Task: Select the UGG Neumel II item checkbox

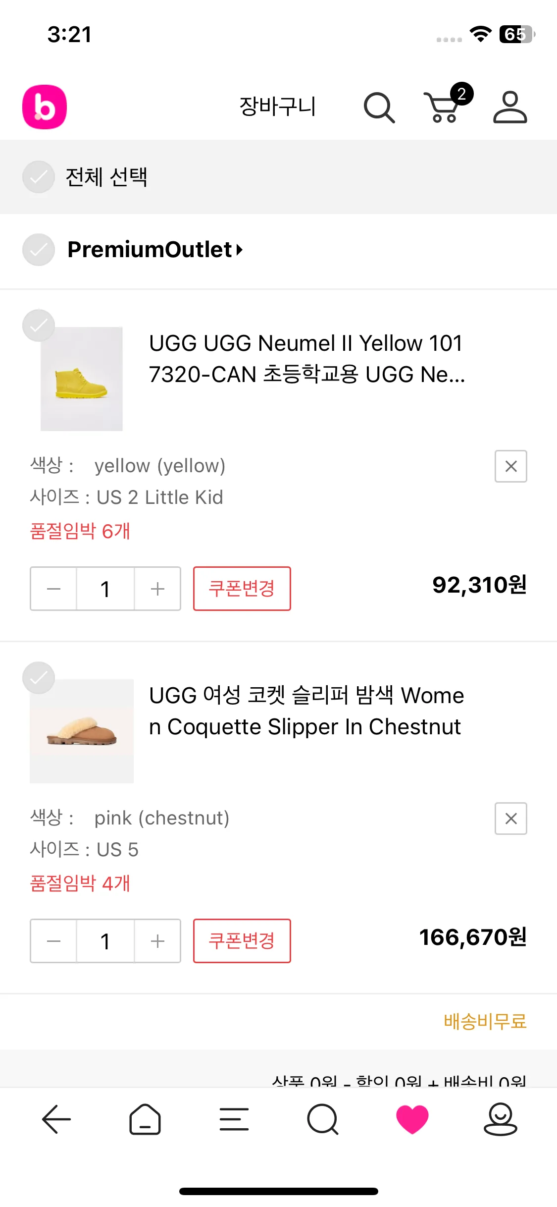Action: point(39,326)
